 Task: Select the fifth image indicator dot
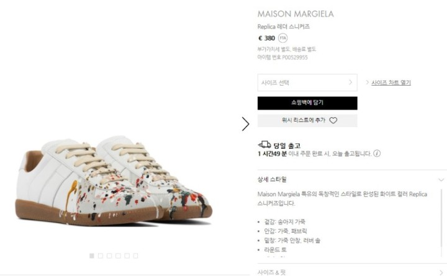click(x=127, y=256)
